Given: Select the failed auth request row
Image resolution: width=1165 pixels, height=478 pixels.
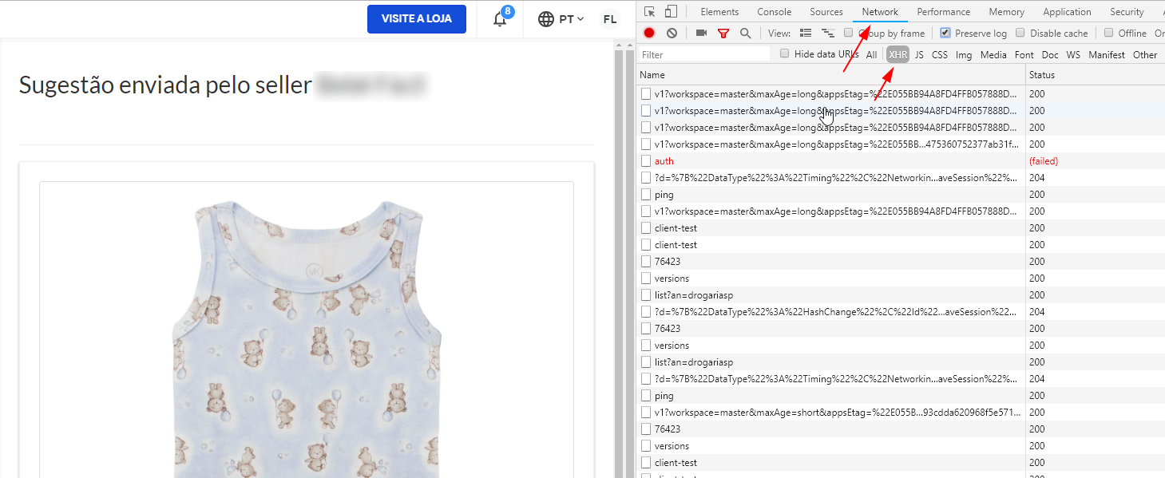Looking at the screenshot, I should point(664,161).
